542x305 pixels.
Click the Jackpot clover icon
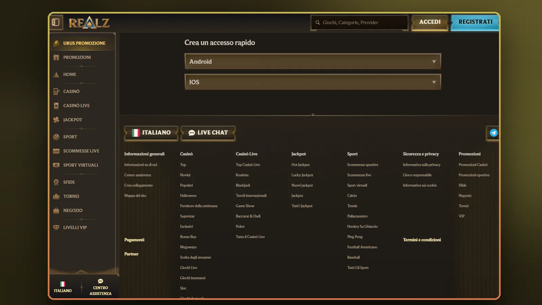pos(56,120)
